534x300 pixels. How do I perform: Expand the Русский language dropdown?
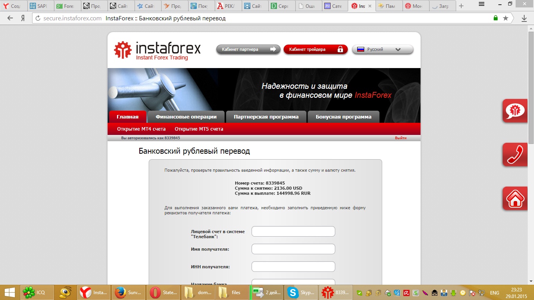[383, 50]
